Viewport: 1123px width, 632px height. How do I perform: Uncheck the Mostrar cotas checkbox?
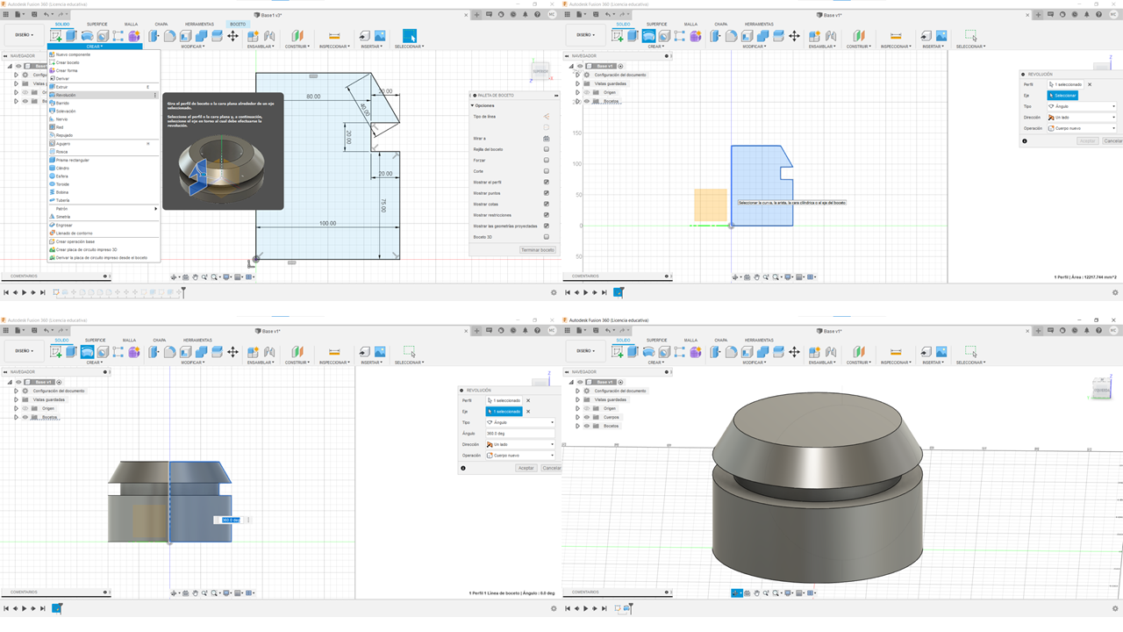(x=547, y=204)
